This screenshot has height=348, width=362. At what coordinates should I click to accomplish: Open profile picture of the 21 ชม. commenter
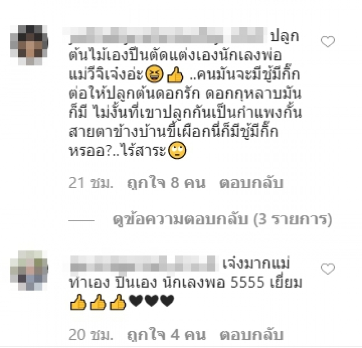(x=29, y=45)
